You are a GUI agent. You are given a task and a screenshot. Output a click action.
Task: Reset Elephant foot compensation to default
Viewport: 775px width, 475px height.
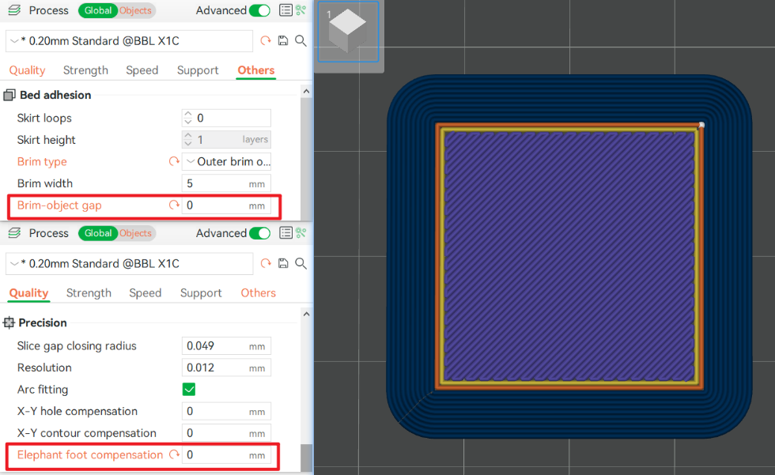tap(174, 454)
